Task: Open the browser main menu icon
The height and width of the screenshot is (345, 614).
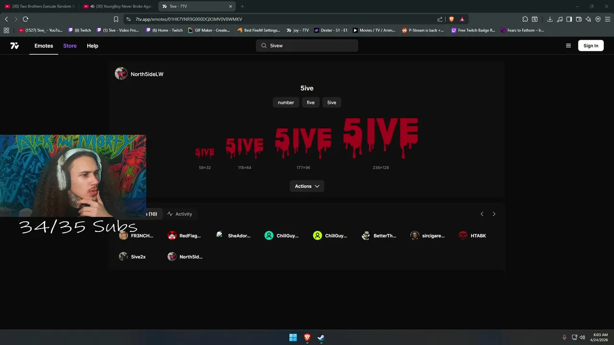Action: (x=607, y=19)
